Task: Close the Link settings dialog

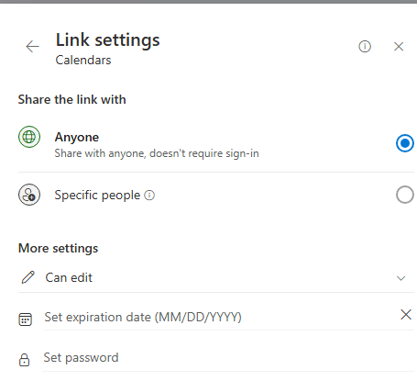Action: [x=399, y=47]
